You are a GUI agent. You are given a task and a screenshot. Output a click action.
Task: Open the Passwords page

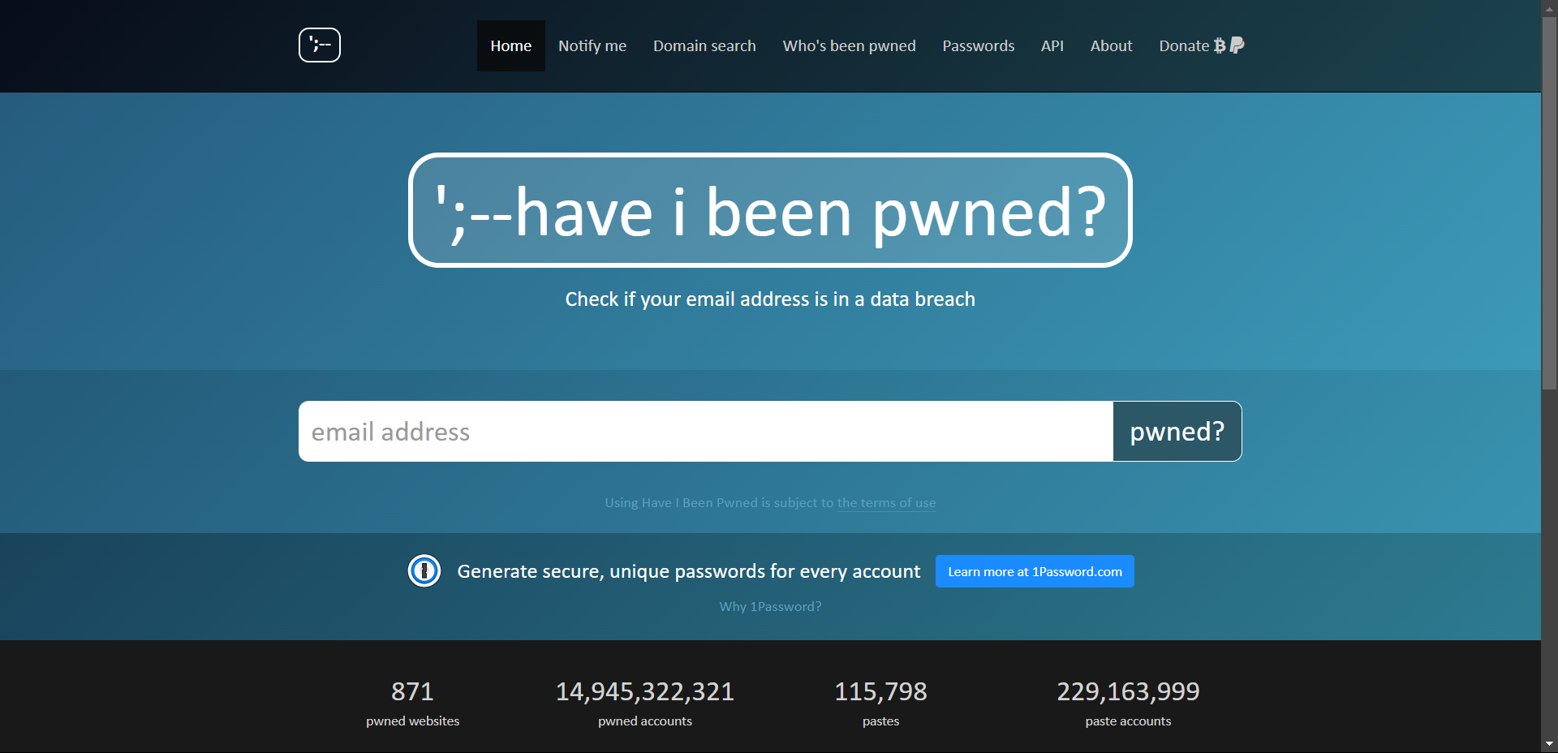pos(978,45)
